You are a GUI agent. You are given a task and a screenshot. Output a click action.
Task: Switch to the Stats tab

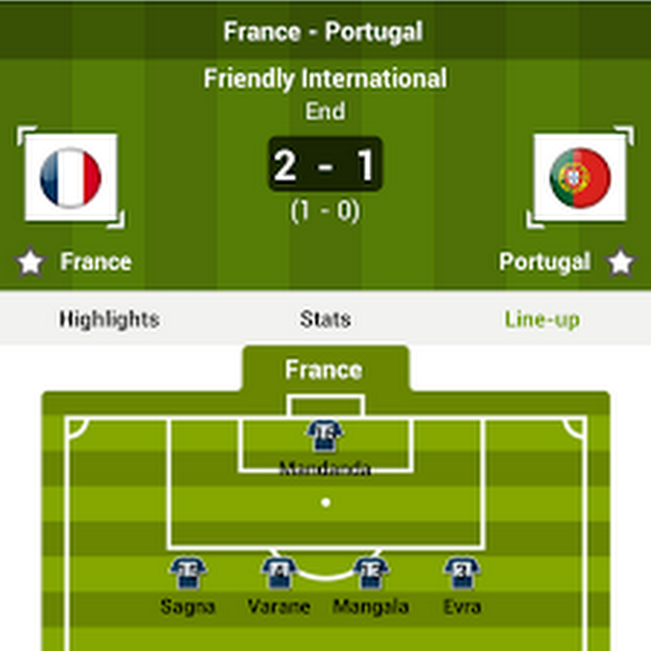325,319
